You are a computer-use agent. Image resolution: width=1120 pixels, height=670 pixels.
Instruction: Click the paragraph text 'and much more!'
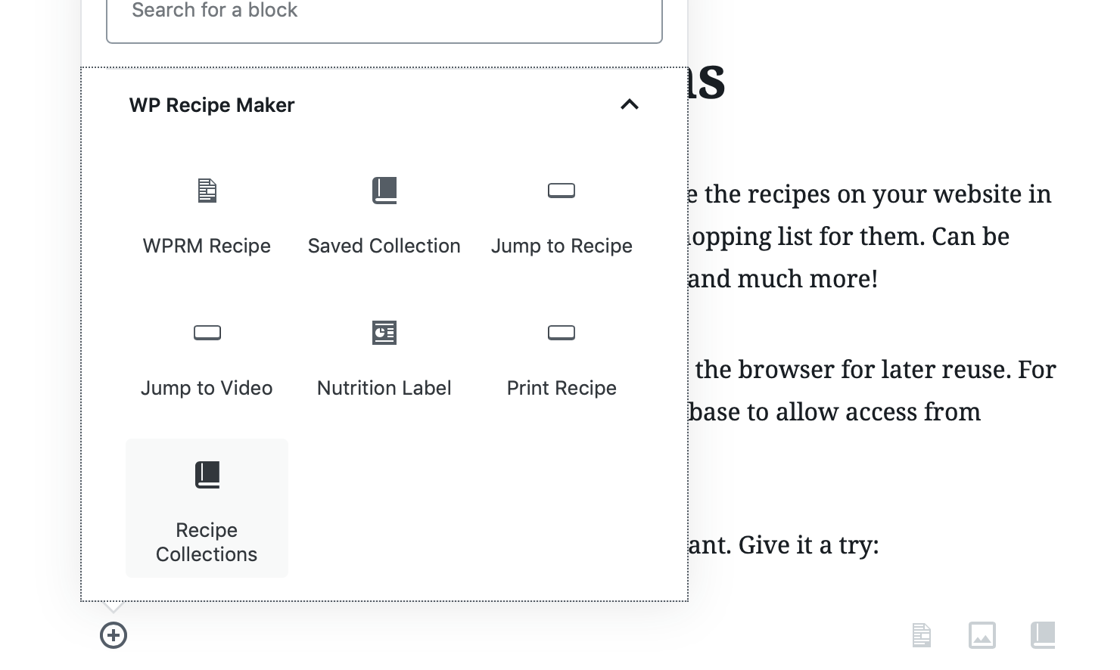click(782, 279)
